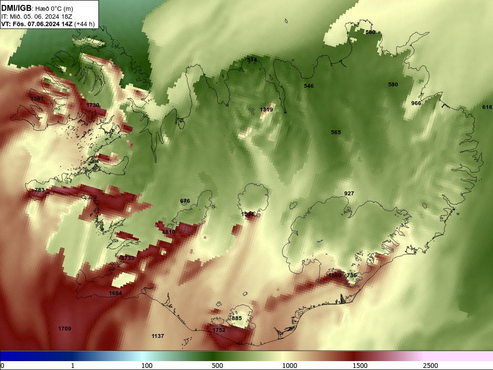Click the 1000 label on the color scale
493x370 pixels.
[x=289, y=366]
